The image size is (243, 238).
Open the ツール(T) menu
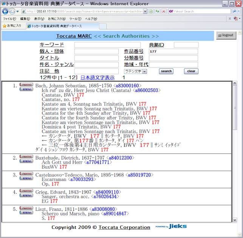pos(75,19)
